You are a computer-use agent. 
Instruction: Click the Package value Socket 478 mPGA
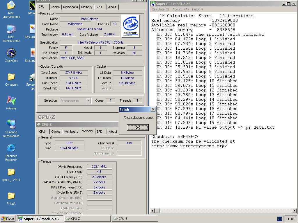90,29
